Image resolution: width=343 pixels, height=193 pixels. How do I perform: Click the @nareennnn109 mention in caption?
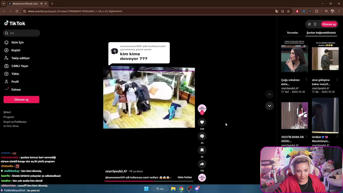115,177
